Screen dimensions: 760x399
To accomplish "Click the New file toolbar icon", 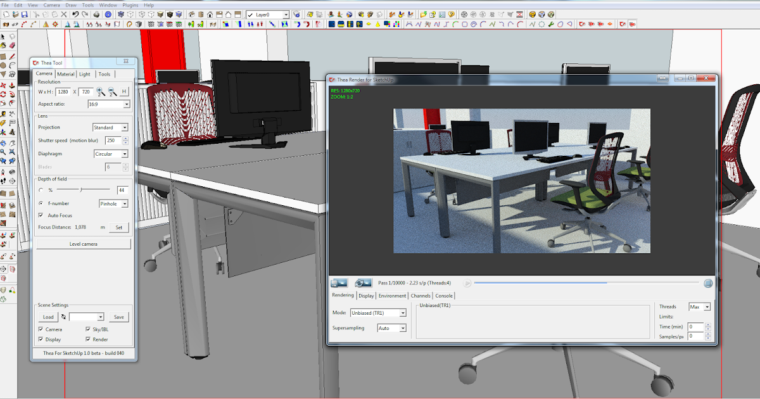I will [6, 14].
